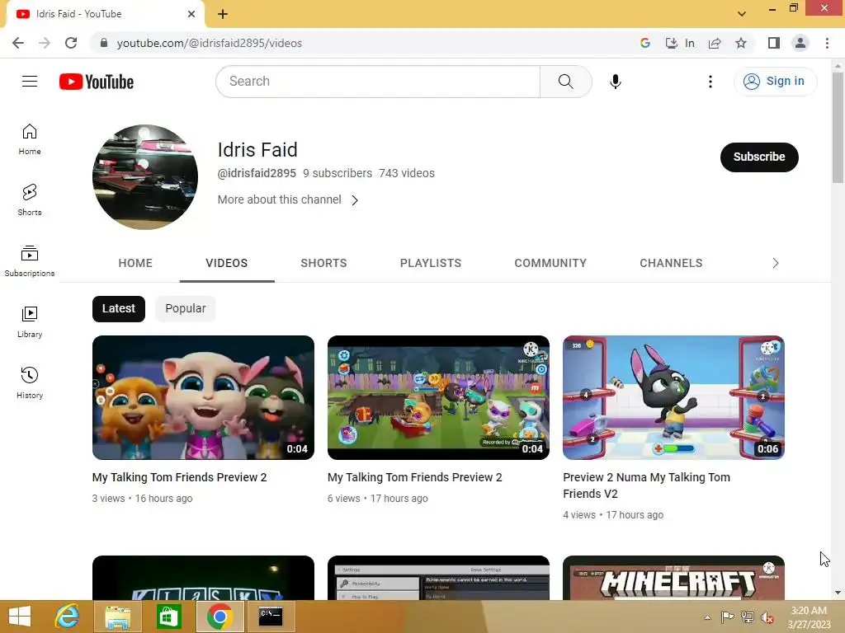Show more channel tabs with right chevron

pos(776,263)
